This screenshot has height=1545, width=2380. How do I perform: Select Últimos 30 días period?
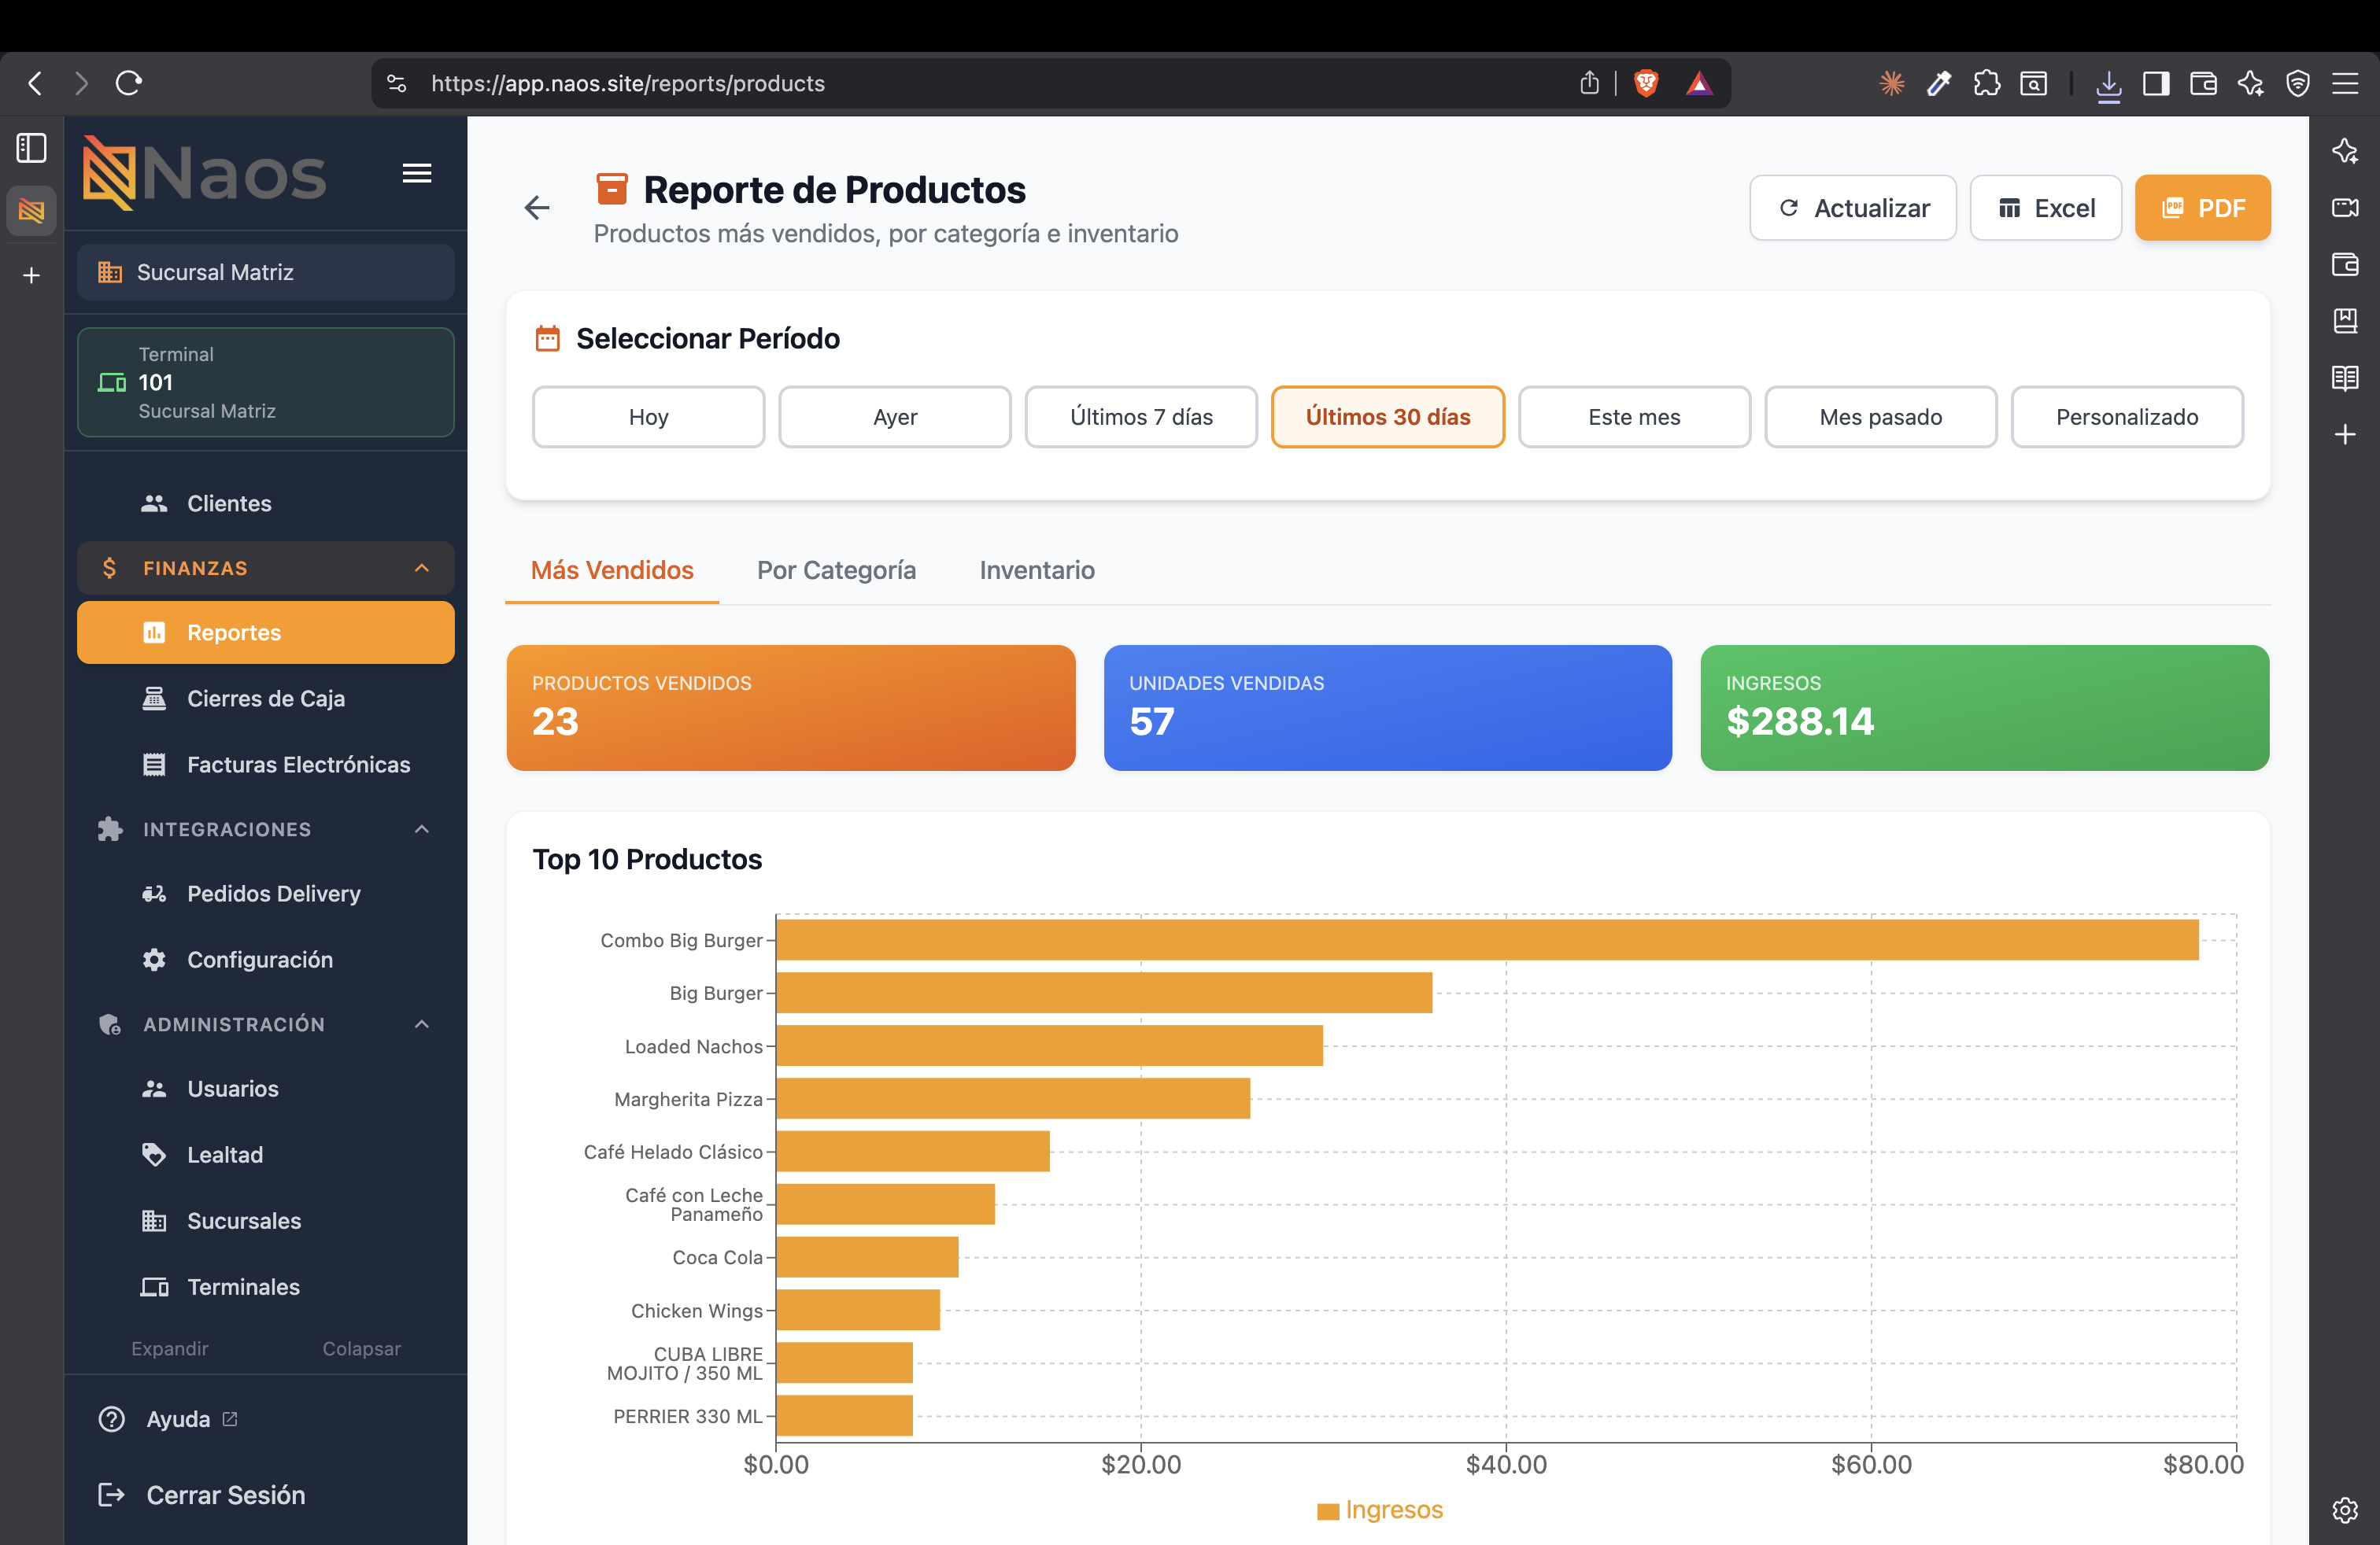pos(1388,417)
